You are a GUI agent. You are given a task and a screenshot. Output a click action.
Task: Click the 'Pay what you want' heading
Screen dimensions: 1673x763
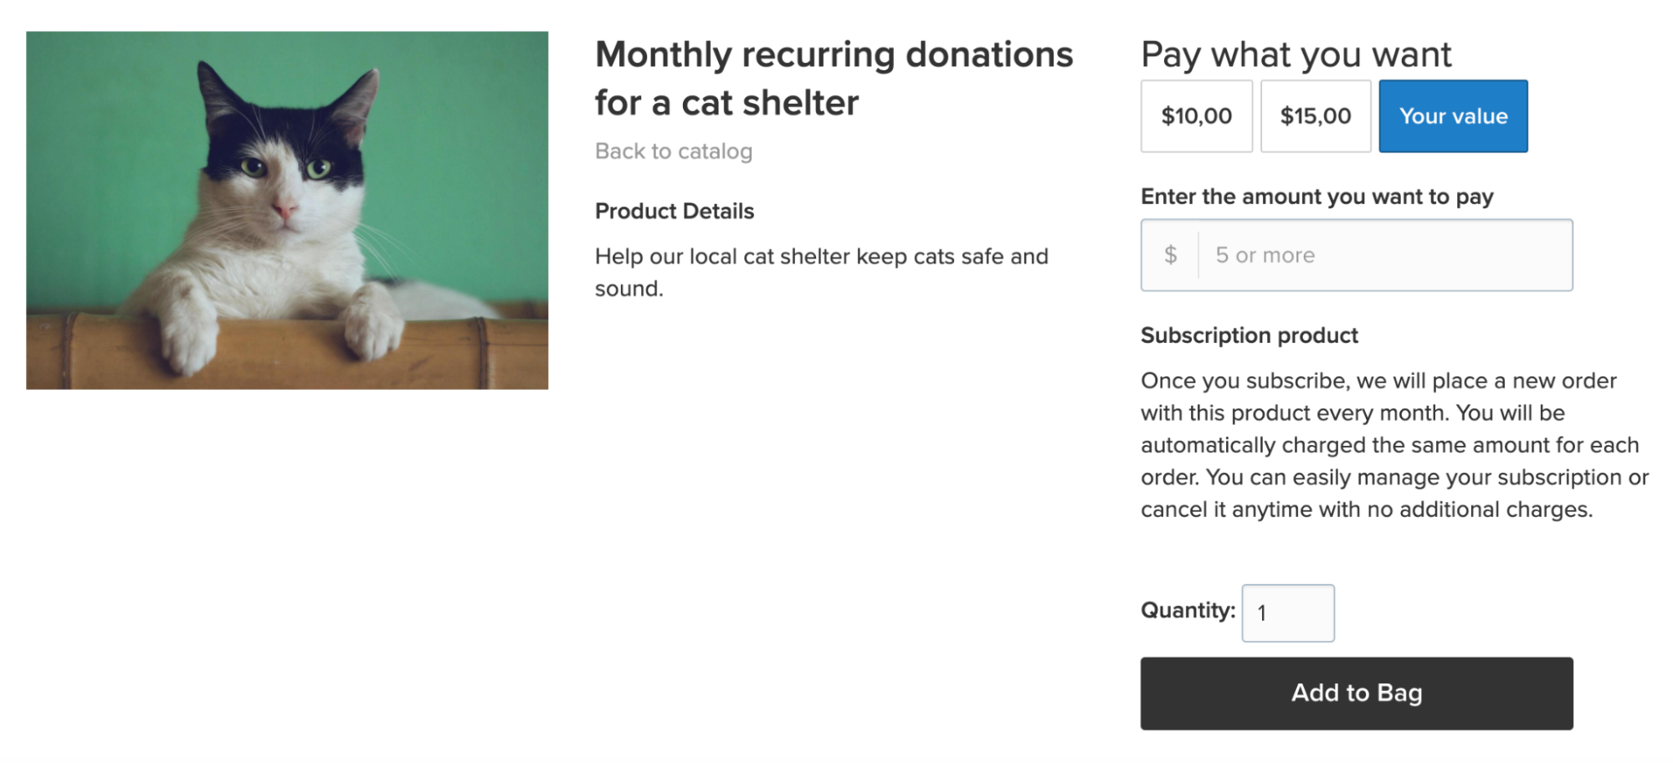tap(1295, 54)
